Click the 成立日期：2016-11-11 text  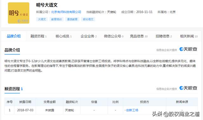point(137,12)
